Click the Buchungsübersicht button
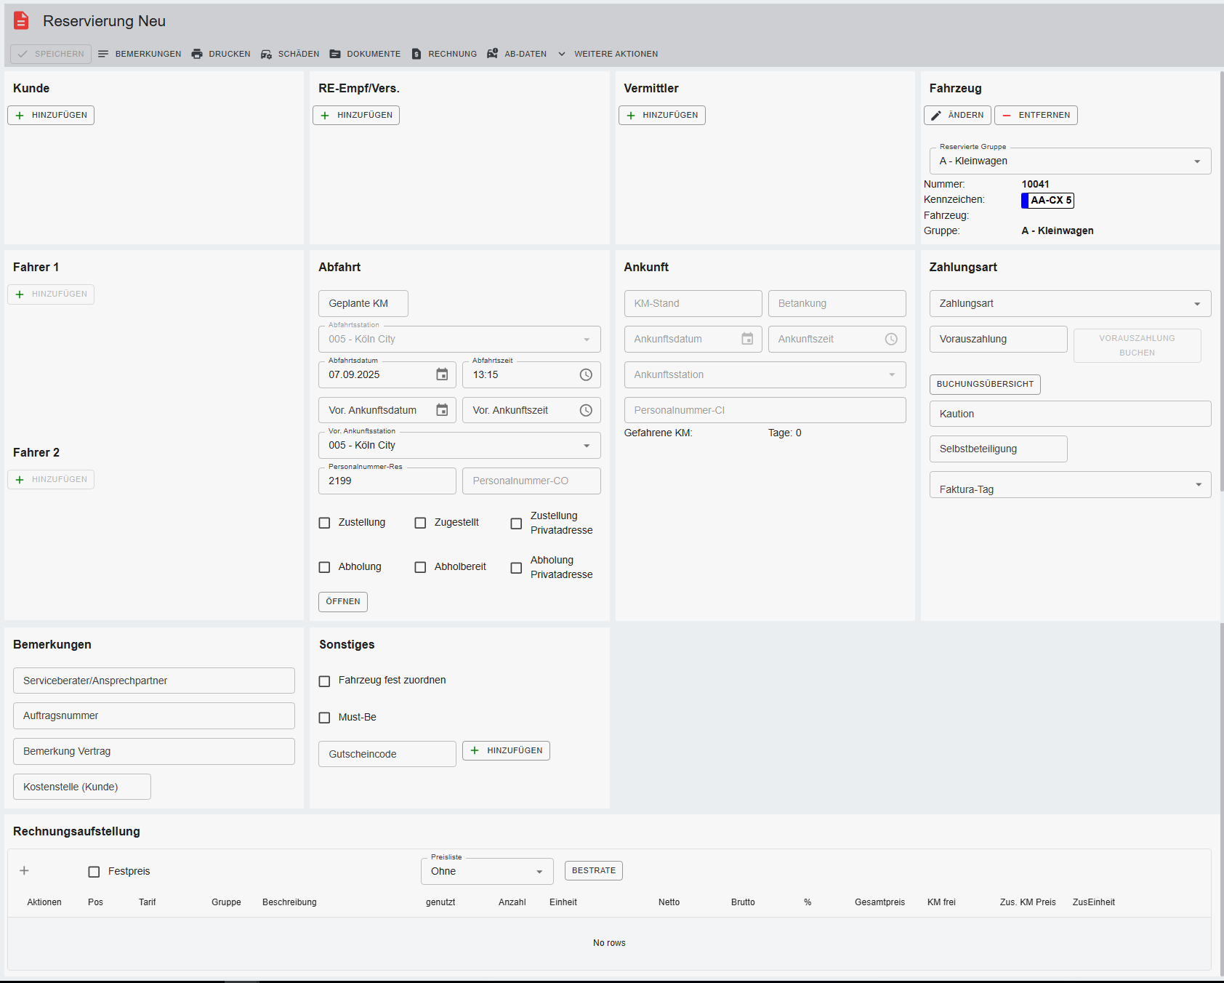The image size is (1224, 983). coord(984,384)
